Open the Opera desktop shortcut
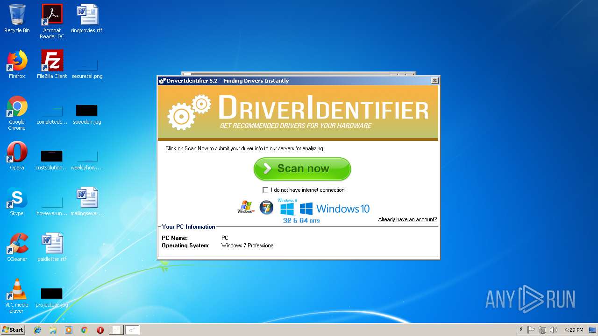598x336 pixels. tap(17, 156)
